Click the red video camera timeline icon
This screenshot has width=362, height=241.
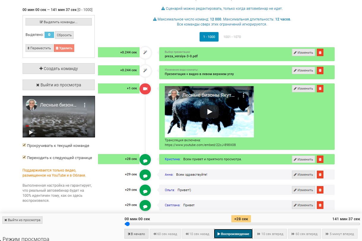point(145,88)
